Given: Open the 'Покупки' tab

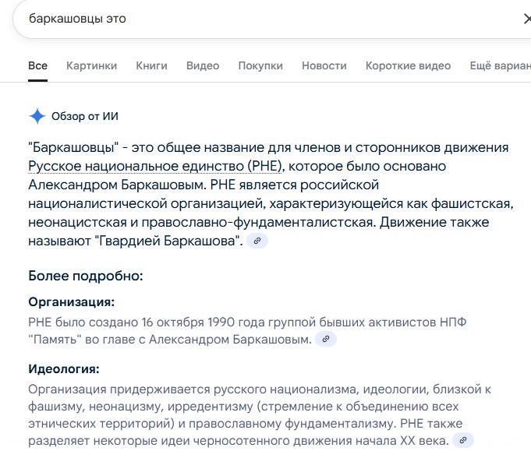Looking at the screenshot, I should tap(260, 65).
